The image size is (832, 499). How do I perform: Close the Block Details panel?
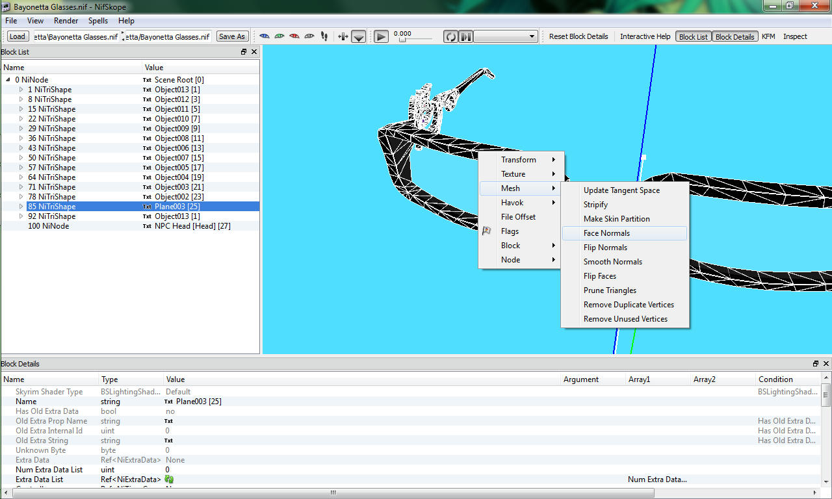point(826,364)
